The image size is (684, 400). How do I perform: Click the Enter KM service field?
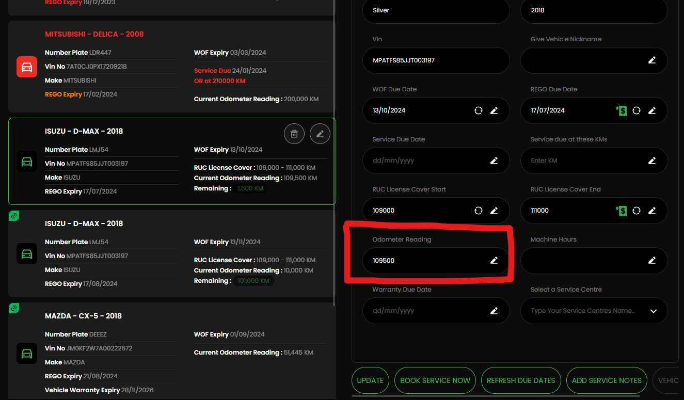tap(594, 161)
